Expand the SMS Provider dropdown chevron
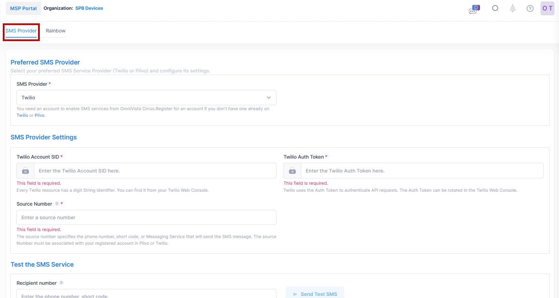Viewport: 559px width, 298px height. (269, 98)
